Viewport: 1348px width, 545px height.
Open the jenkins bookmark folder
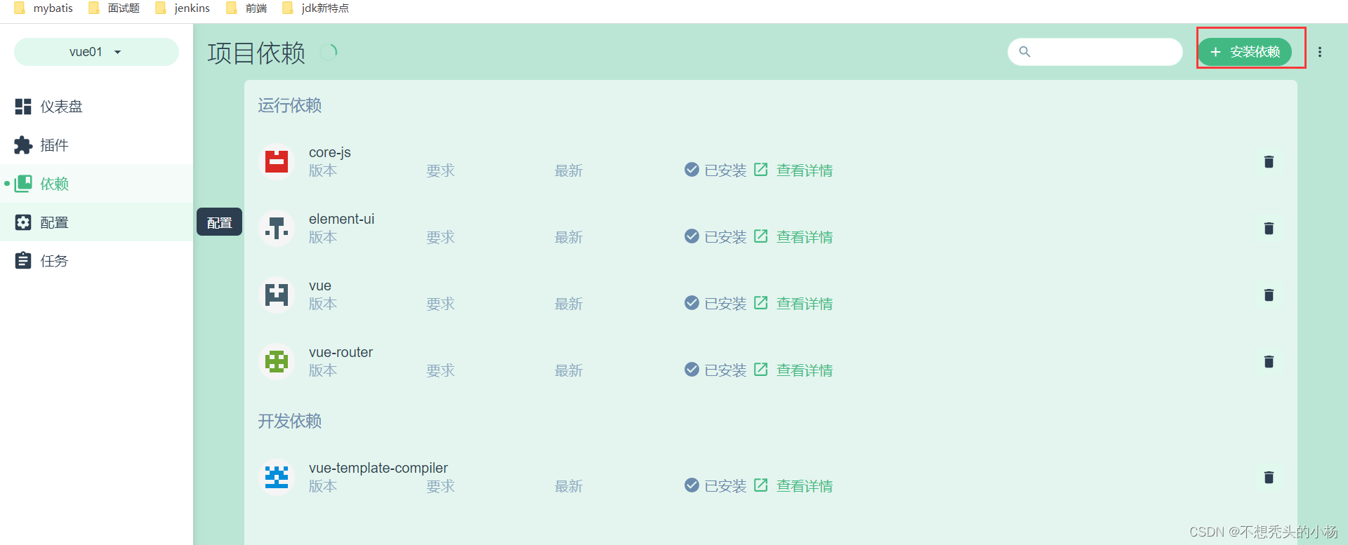(183, 8)
